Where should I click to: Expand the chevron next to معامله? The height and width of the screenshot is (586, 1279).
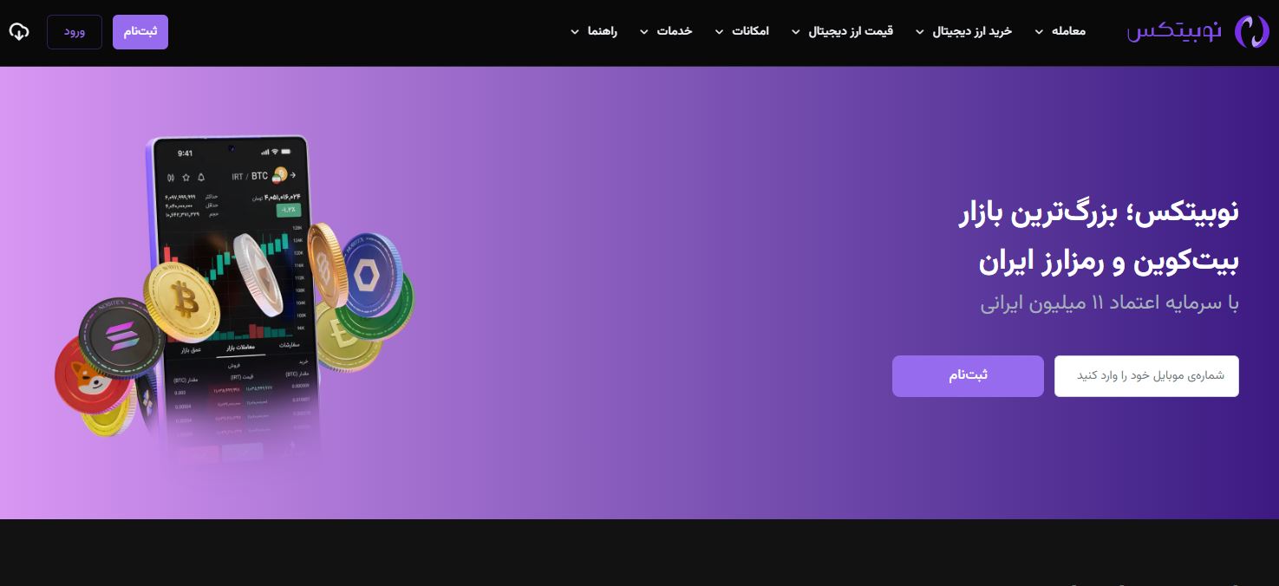pyautogui.click(x=1039, y=32)
